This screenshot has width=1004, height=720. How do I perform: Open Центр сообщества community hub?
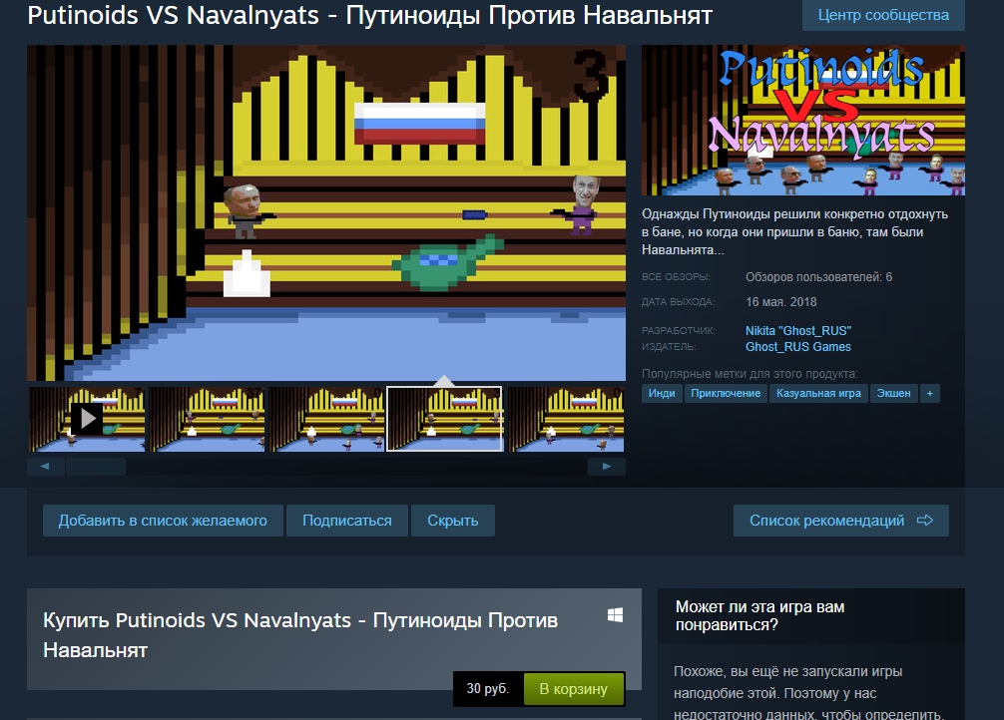[x=882, y=15]
